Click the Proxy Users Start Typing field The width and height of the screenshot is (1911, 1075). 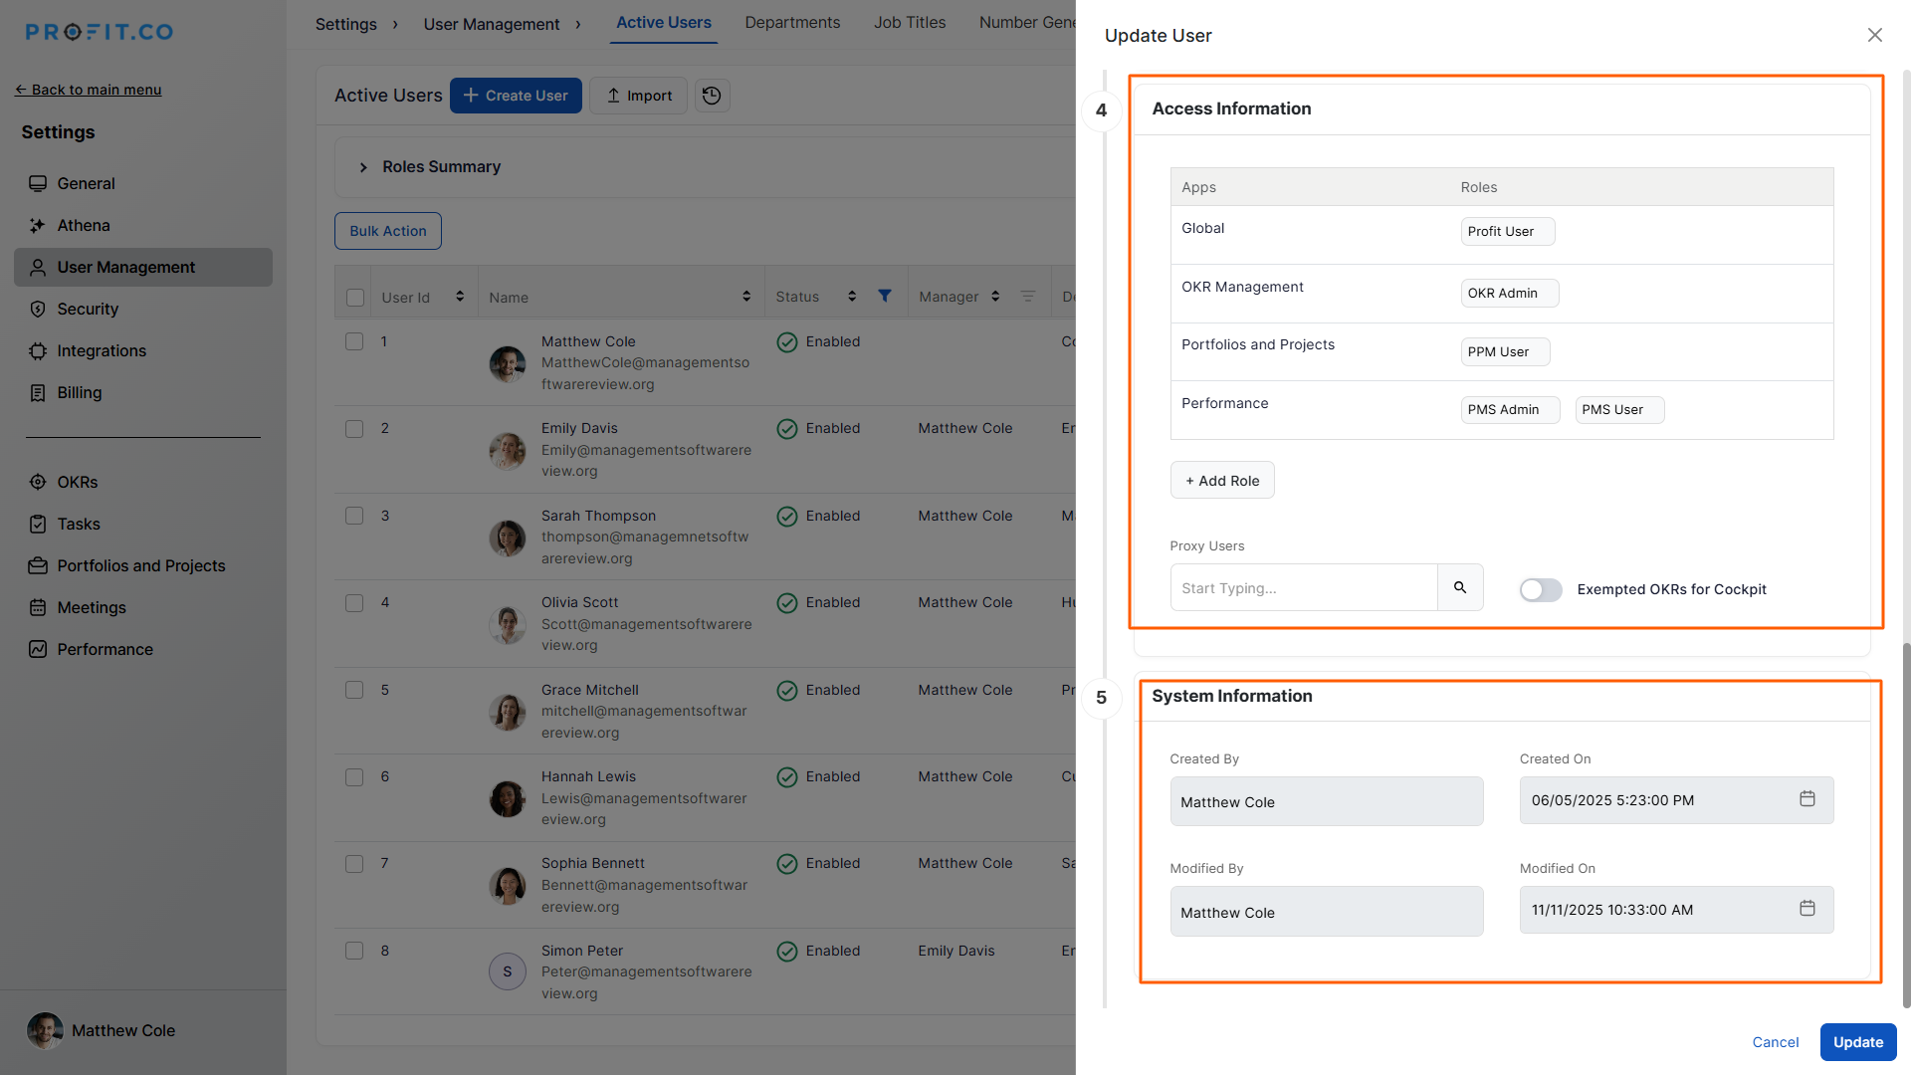coord(1304,588)
